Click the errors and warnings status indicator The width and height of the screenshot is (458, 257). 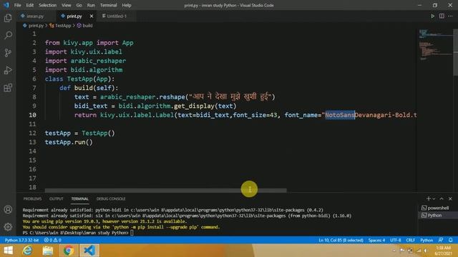tap(52, 240)
